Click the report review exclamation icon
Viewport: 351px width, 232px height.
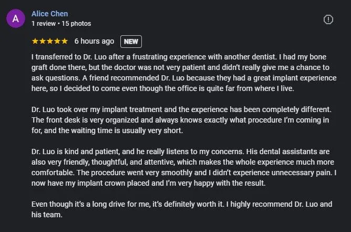coord(328,19)
